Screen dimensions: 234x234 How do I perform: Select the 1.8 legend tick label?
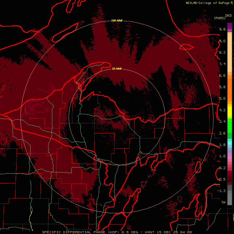(x=222, y=145)
